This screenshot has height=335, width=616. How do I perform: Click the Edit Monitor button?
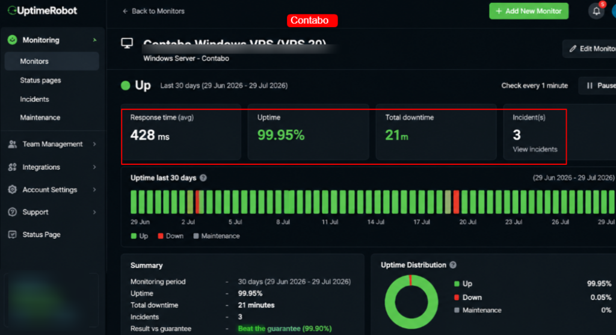coord(590,49)
